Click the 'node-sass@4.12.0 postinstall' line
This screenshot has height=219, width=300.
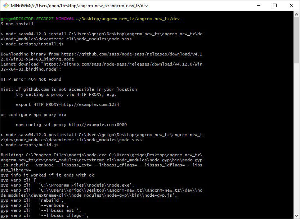(102, 135)
